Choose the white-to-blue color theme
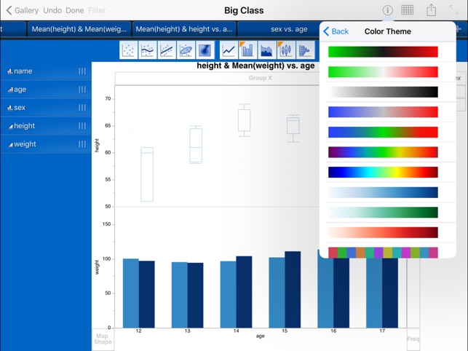468x351 pixels. 383,192
